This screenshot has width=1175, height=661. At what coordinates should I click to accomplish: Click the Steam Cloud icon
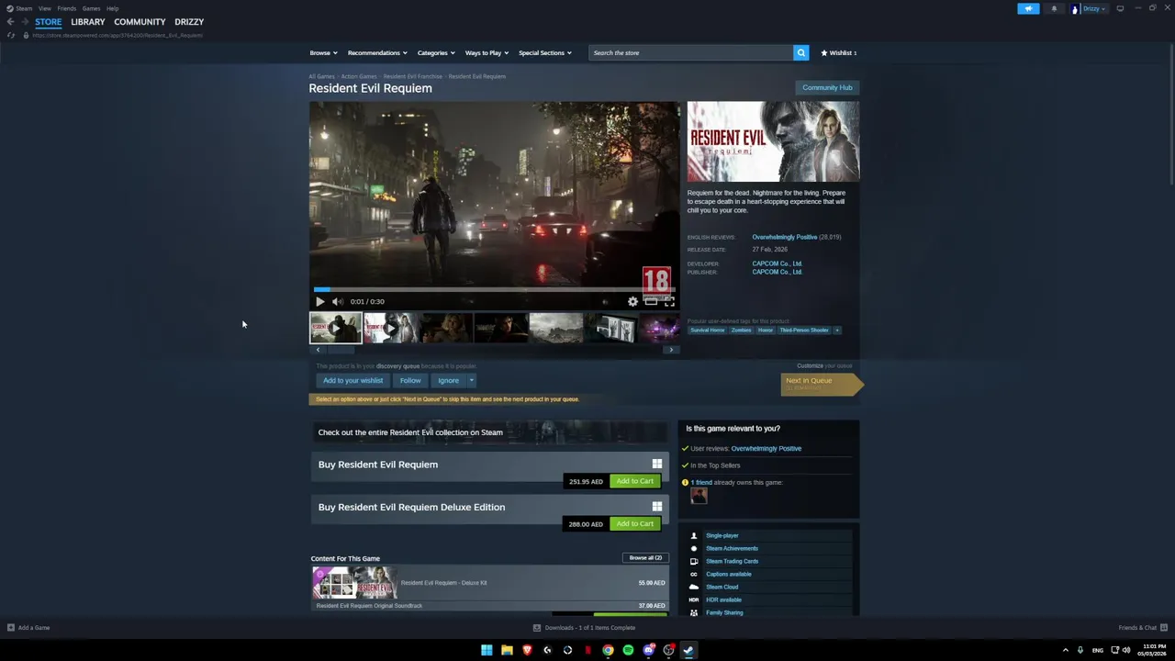(693, 587)
